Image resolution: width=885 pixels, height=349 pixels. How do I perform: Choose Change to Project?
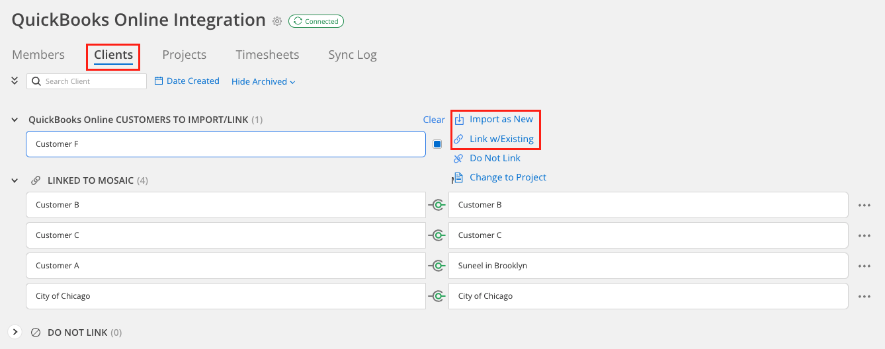coord(508,177)
